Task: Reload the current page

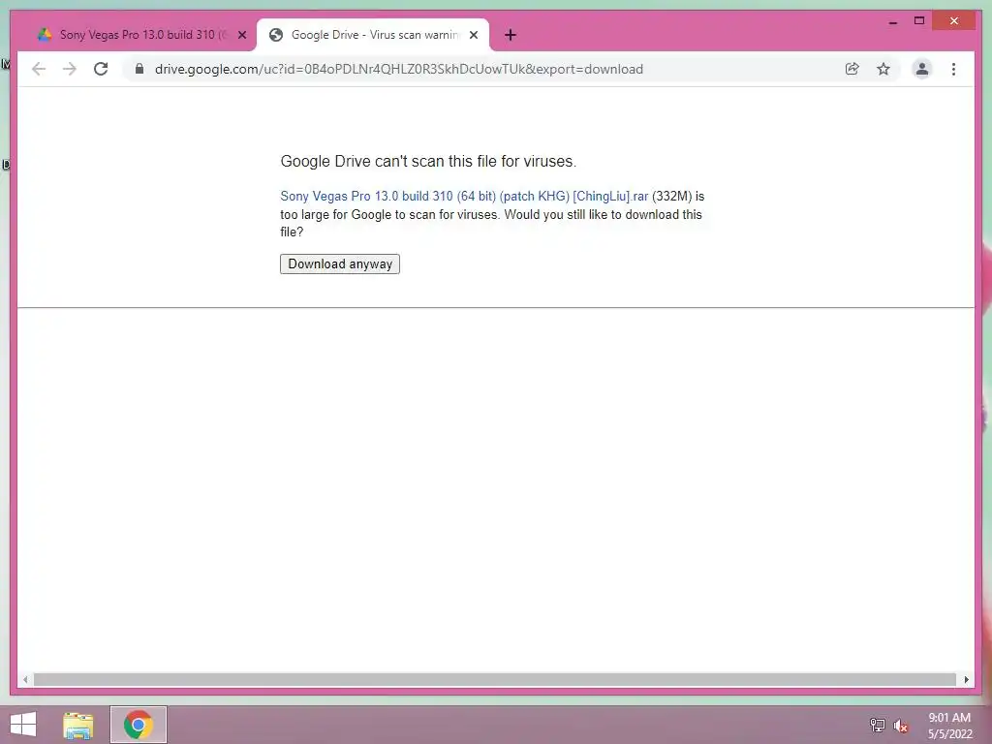Action: pos(101,69)
